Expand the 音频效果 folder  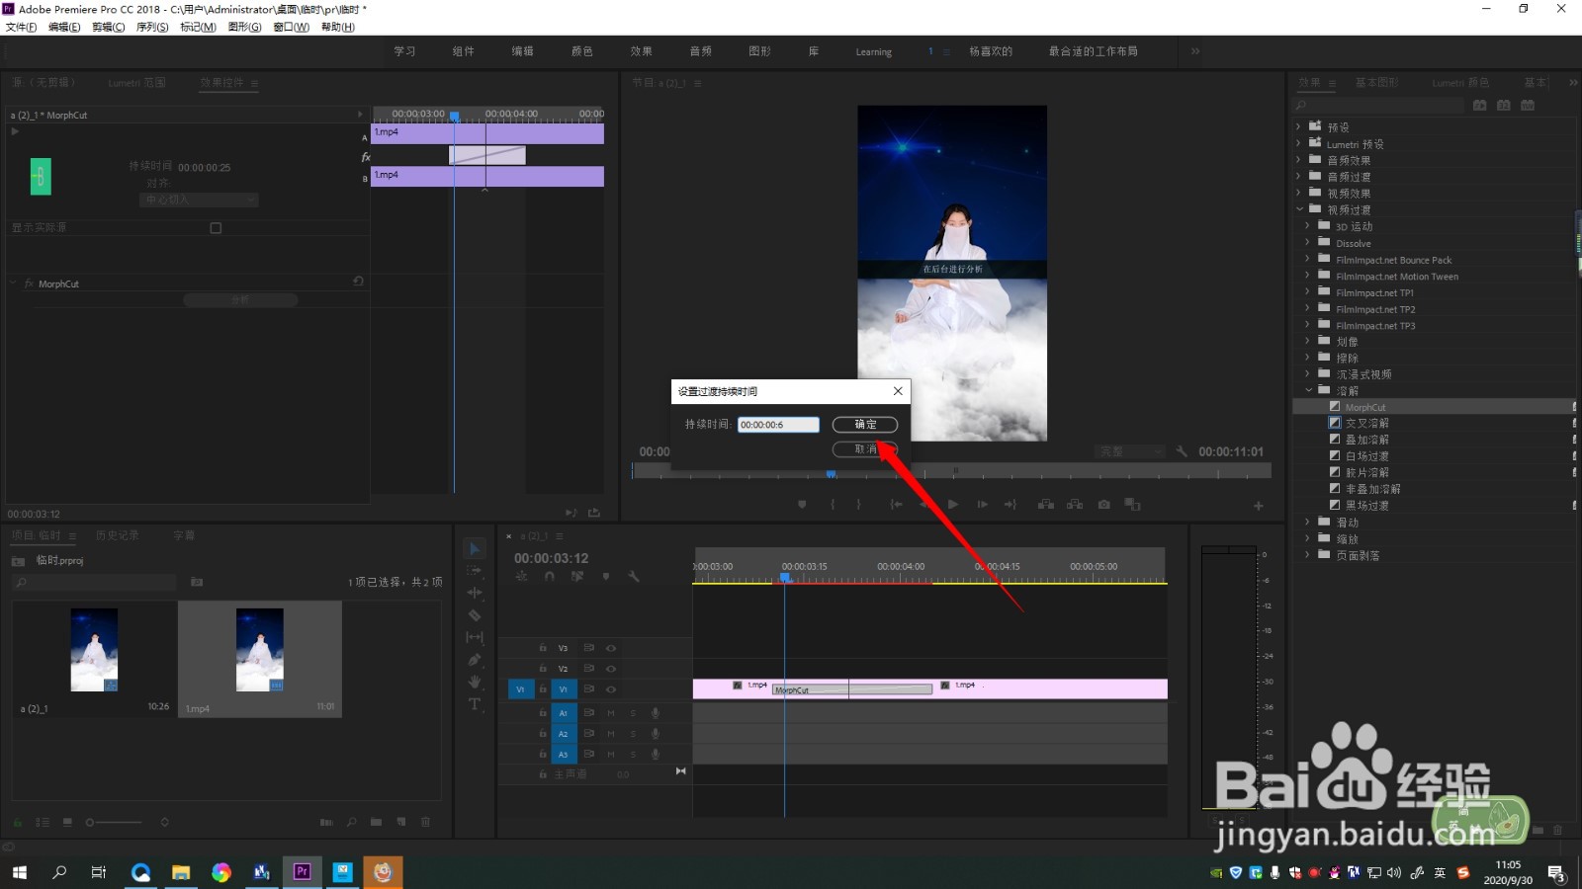point(1299,159)
